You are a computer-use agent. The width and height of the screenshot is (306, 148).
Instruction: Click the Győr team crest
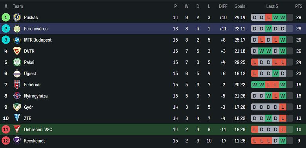(17, 107)
